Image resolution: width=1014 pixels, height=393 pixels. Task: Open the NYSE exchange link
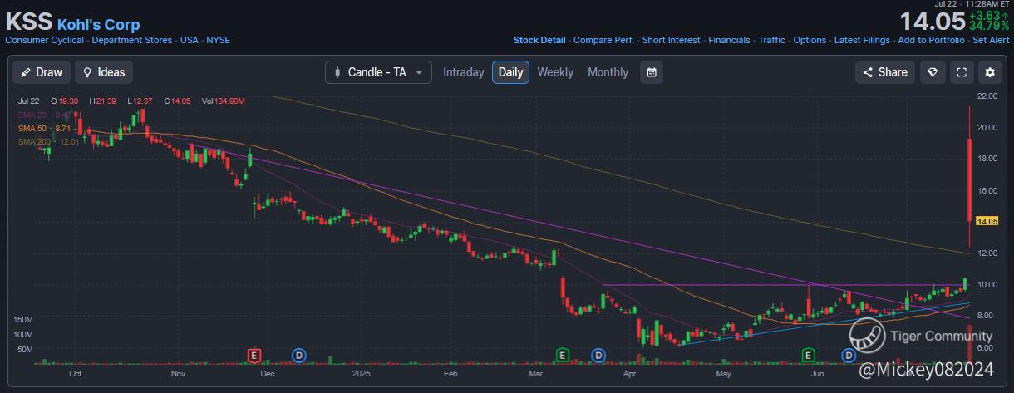click(x=219, y=40)
